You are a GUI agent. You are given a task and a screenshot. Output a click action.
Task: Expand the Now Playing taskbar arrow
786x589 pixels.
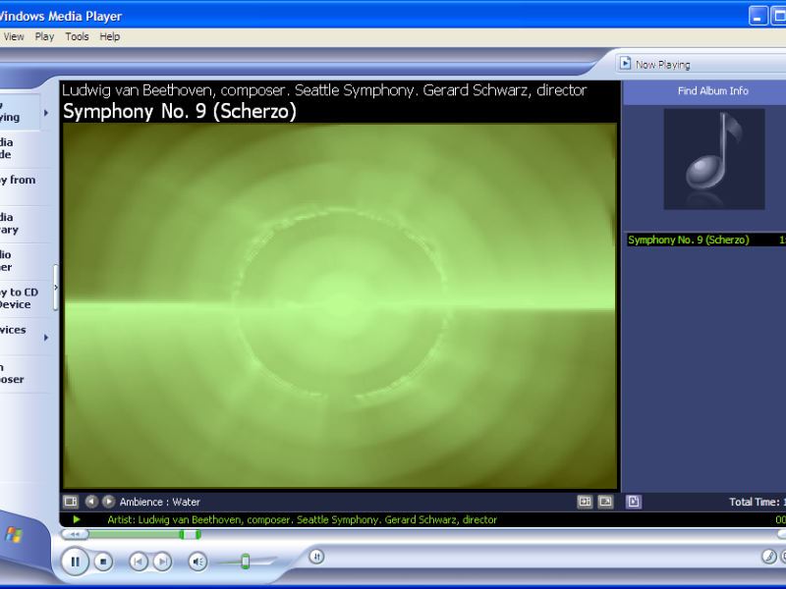tap(46, 113)
